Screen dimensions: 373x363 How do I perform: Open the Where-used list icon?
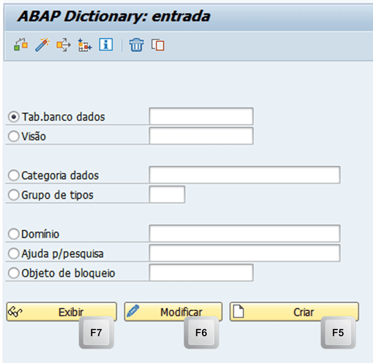[64, 44]
